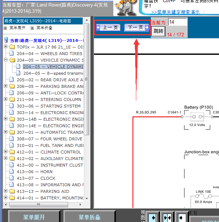219x222 pixels.
Task: Click folder icon for 413-13 PARKING AID
Action: [x=12, y=191]
